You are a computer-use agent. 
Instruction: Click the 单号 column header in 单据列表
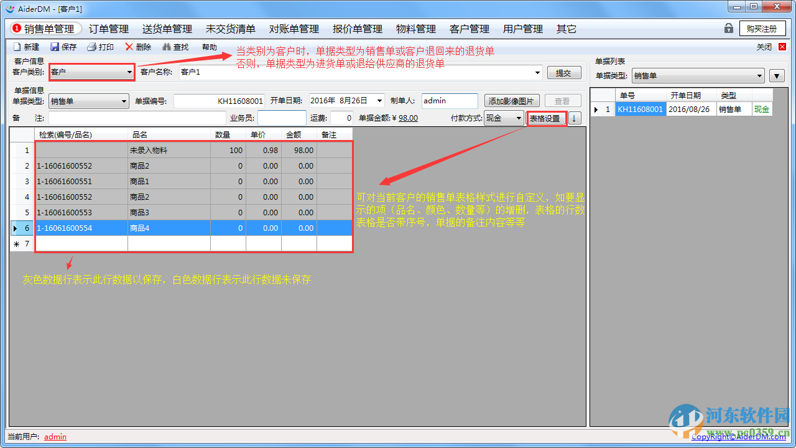641,95
